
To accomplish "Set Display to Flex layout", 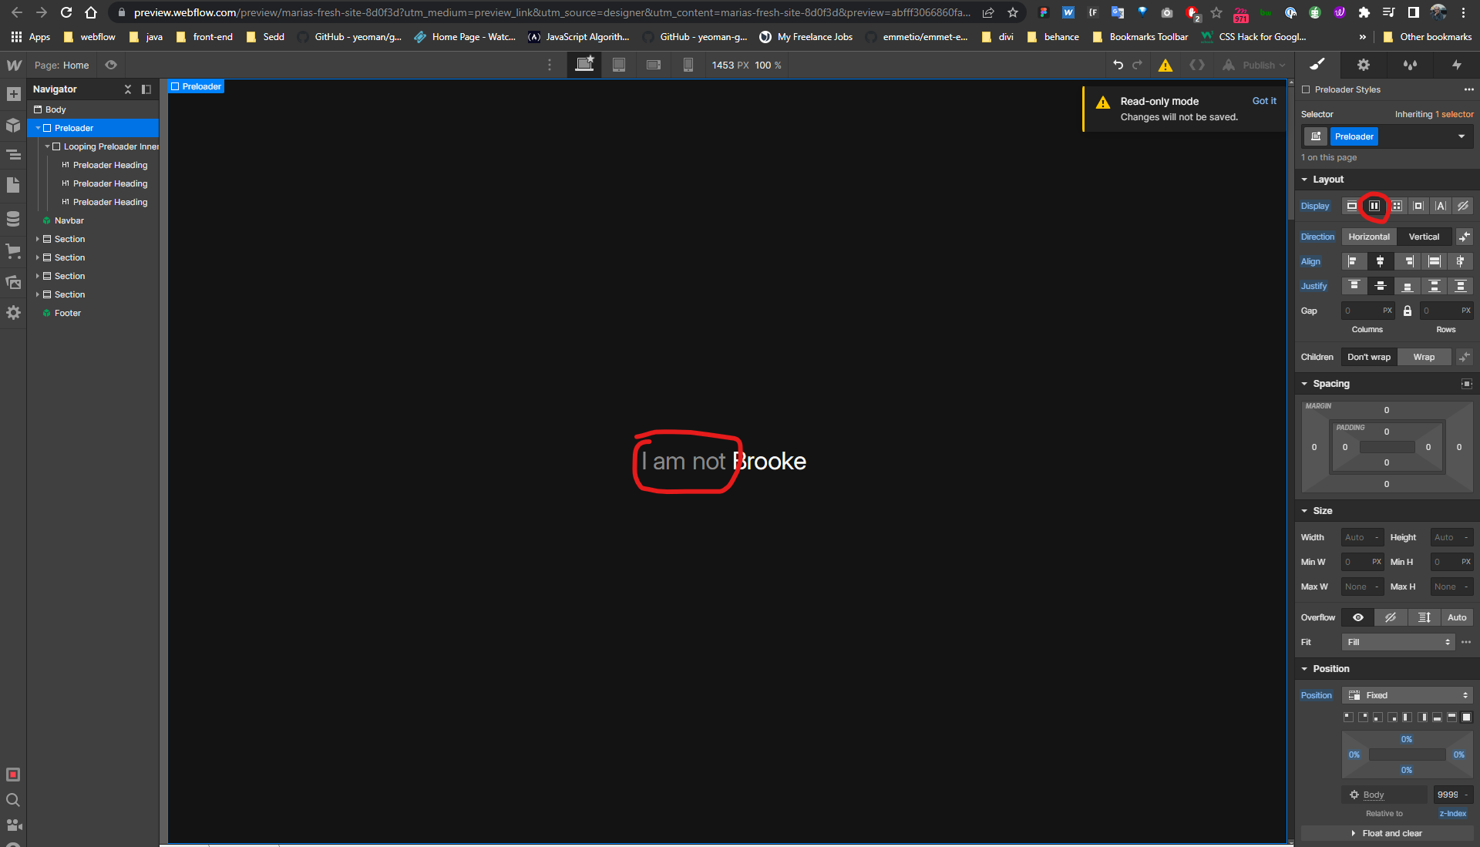I will (1374, 206).
